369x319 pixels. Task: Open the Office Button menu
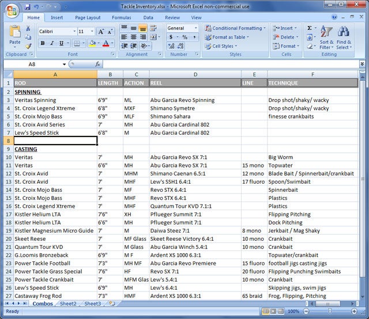coord(12,10)
